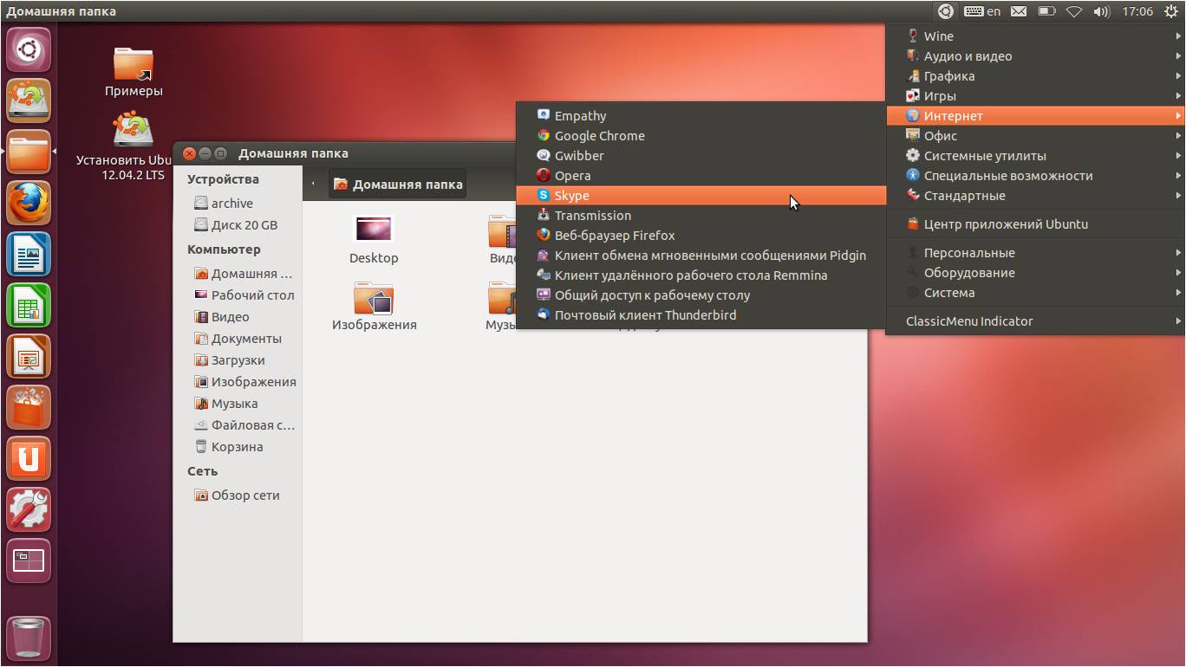Expand the Специальные возможности submenu
1186x667 pixels.
tap(1035, 176)
